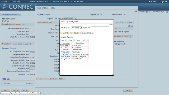Go to next results page arrow in lookup
The image size is (169, 95).
click(84, 40)
